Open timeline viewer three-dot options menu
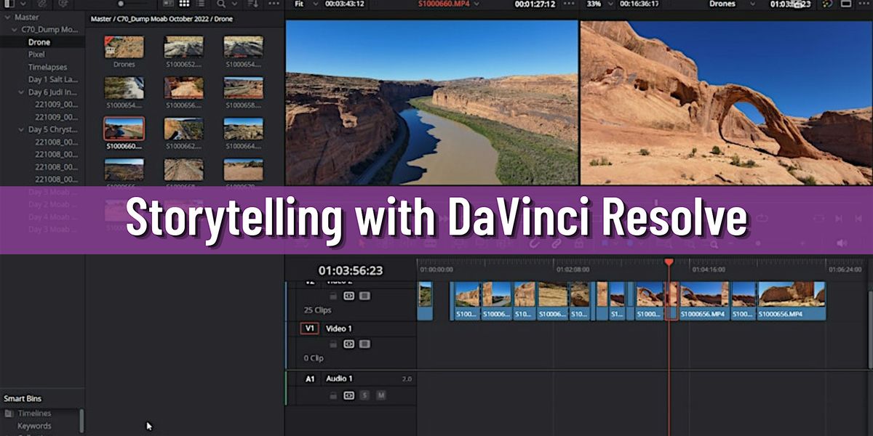Image resolution: width=873 pixels, height=436 pixels. tap(863, 4)
